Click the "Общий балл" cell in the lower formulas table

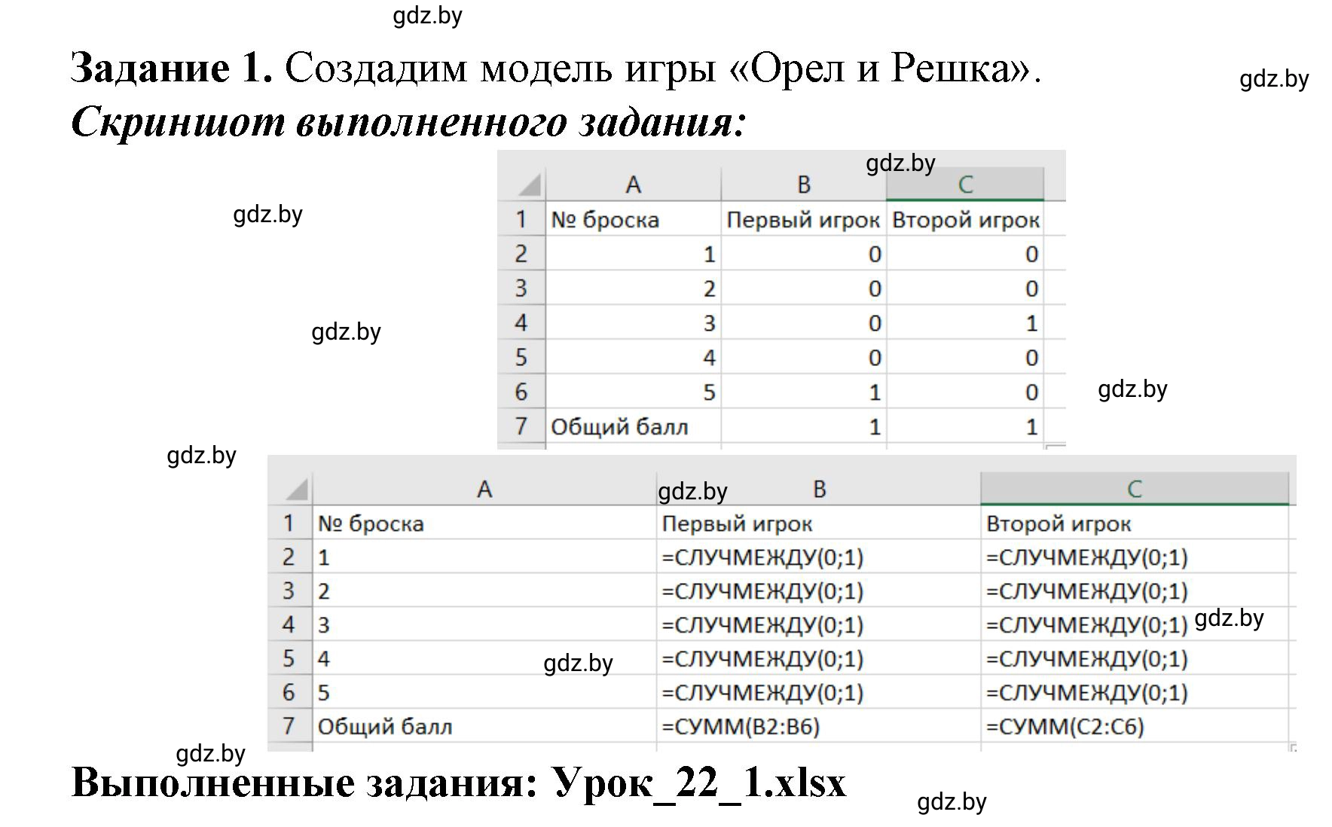pyautogui.click(x=484, y=726)
